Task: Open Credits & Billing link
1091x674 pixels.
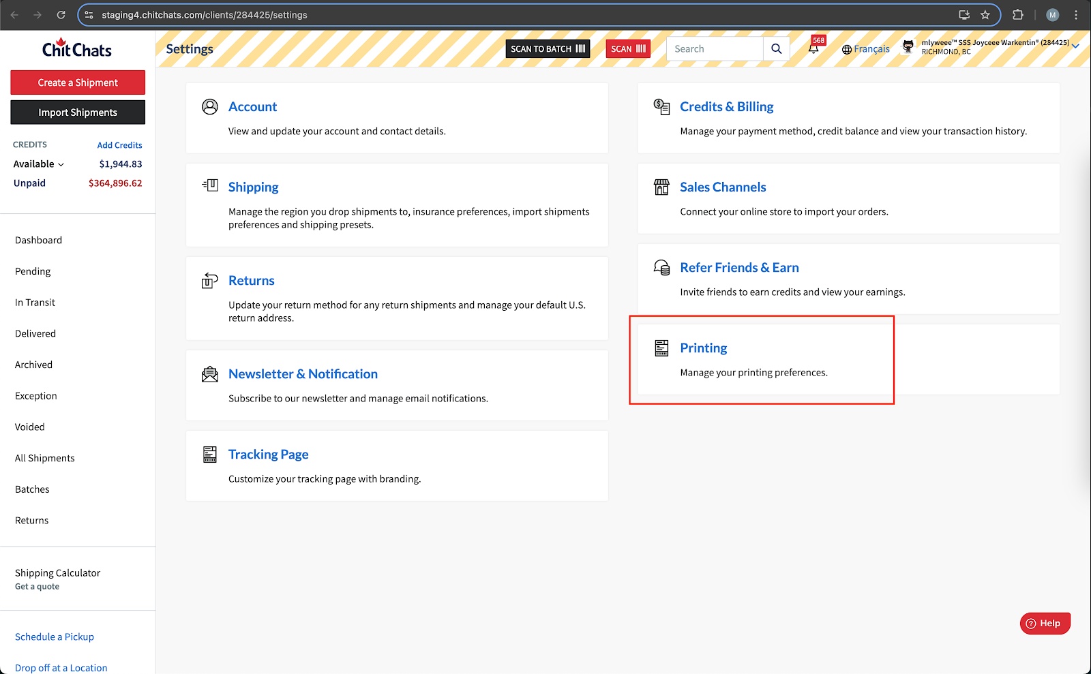Action: click(x=726, y=107)
